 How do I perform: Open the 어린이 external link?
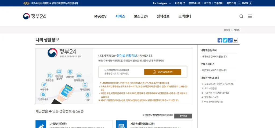point(180,3)
